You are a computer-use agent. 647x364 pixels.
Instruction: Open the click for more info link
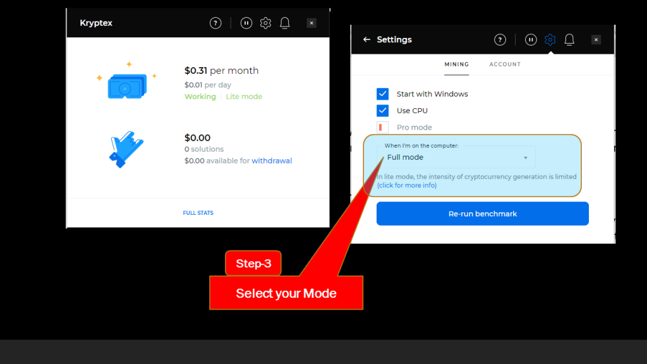pyautogui.click(x=407, y=185)
